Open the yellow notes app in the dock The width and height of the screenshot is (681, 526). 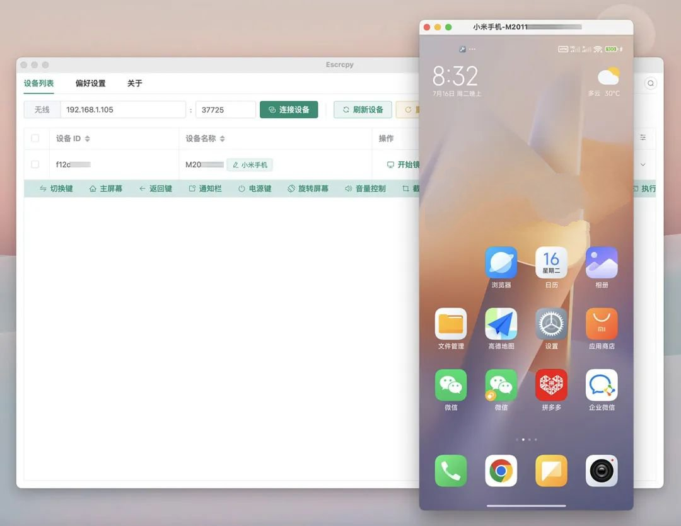coord(551,471)
